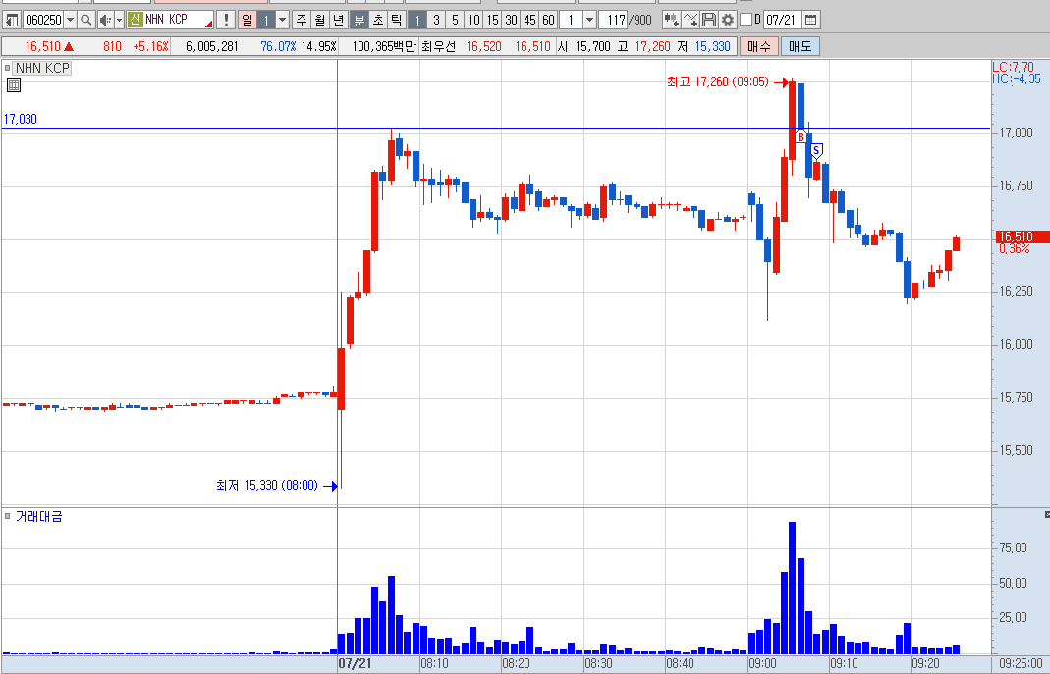Switch to the 일 daily chart mode

click(248, 20)
